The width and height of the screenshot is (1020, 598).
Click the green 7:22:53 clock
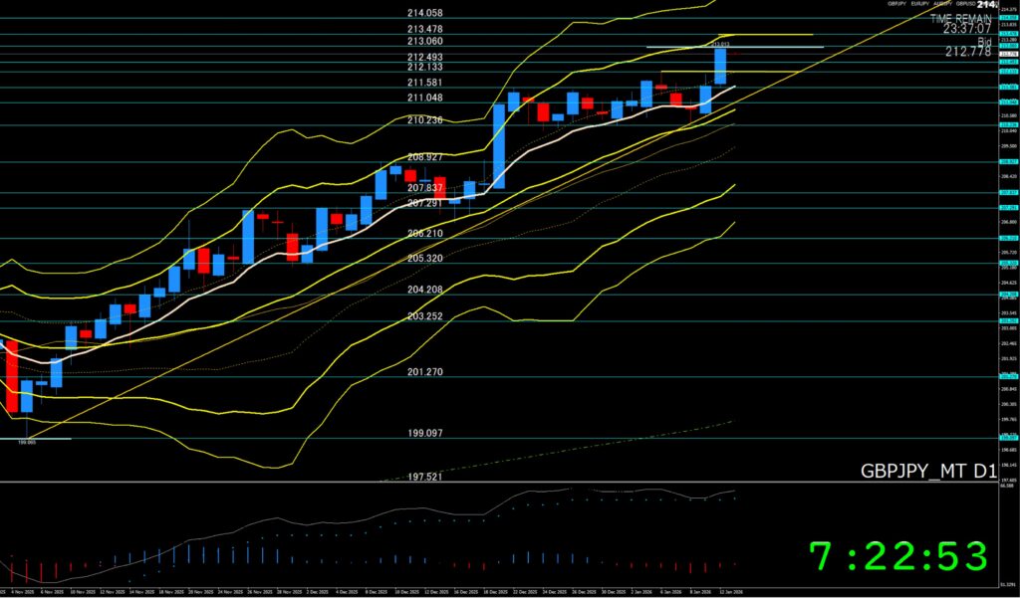[897, 556]
